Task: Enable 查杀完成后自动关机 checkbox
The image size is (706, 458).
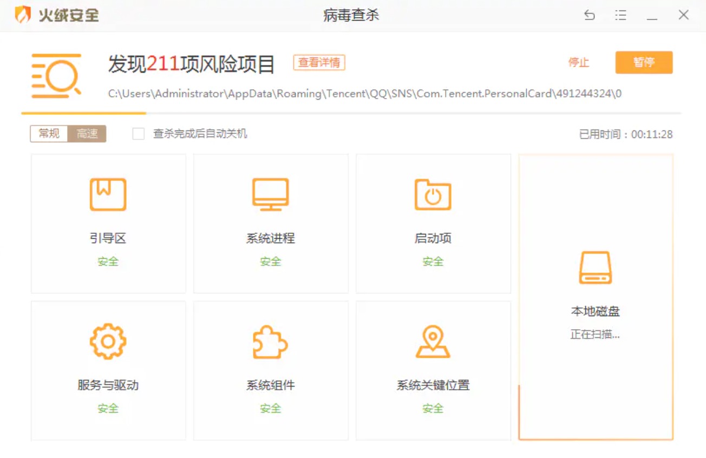Action: coord(139,134)
